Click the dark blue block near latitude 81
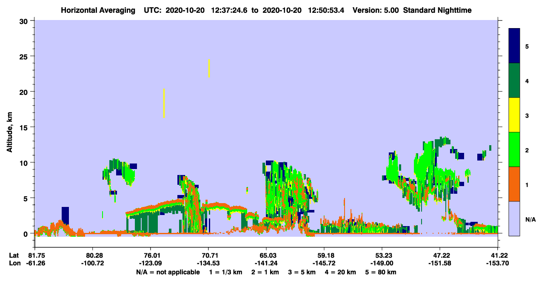 tap(65, 215)
